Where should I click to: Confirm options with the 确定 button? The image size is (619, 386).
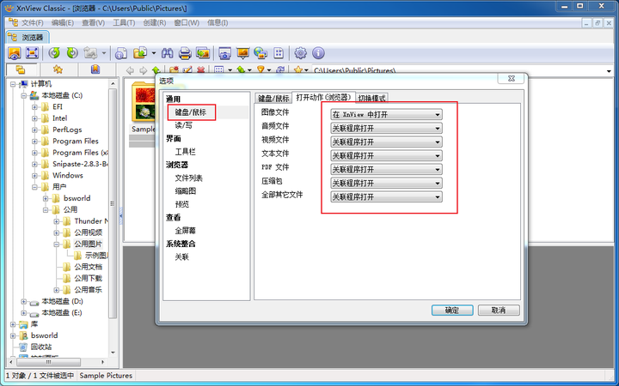coord(452,311)
